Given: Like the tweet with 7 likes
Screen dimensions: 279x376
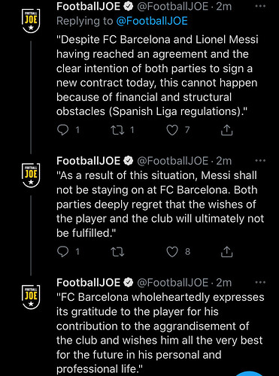Looking at the screenshot, I should (x=172, y=130).
